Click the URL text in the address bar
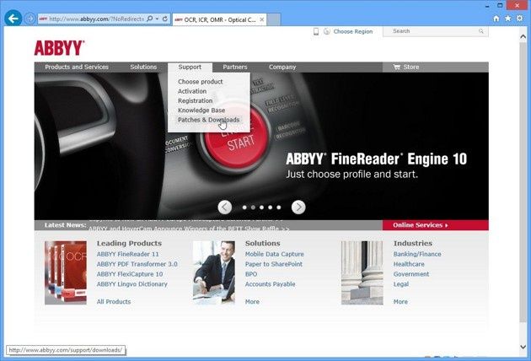Screen dimensions: 531x361 [97, 19]
